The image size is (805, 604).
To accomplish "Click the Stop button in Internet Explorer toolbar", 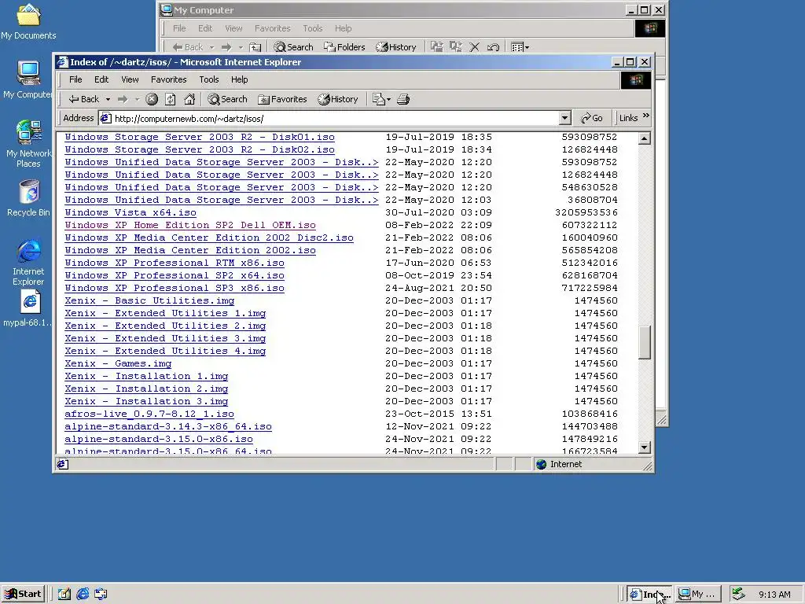I will 152,99.
